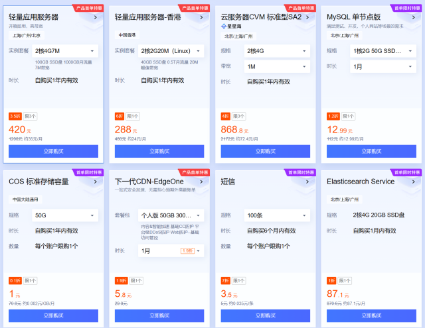Click the 868.8元 price
This screenshot has width=425, height=328.
coord(234,130)
